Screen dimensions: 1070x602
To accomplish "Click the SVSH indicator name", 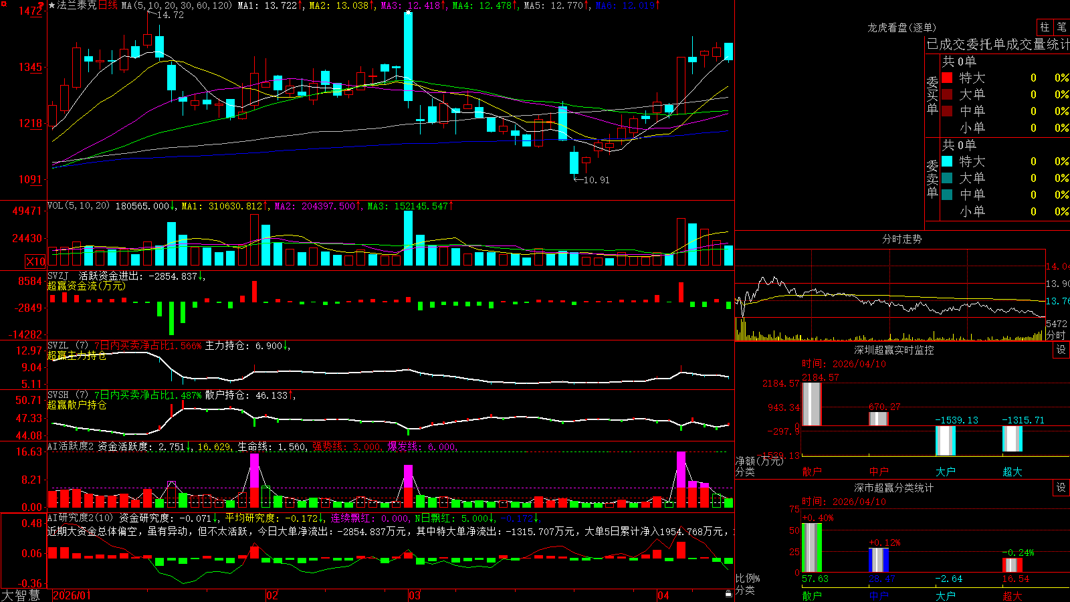I will 58,395.
